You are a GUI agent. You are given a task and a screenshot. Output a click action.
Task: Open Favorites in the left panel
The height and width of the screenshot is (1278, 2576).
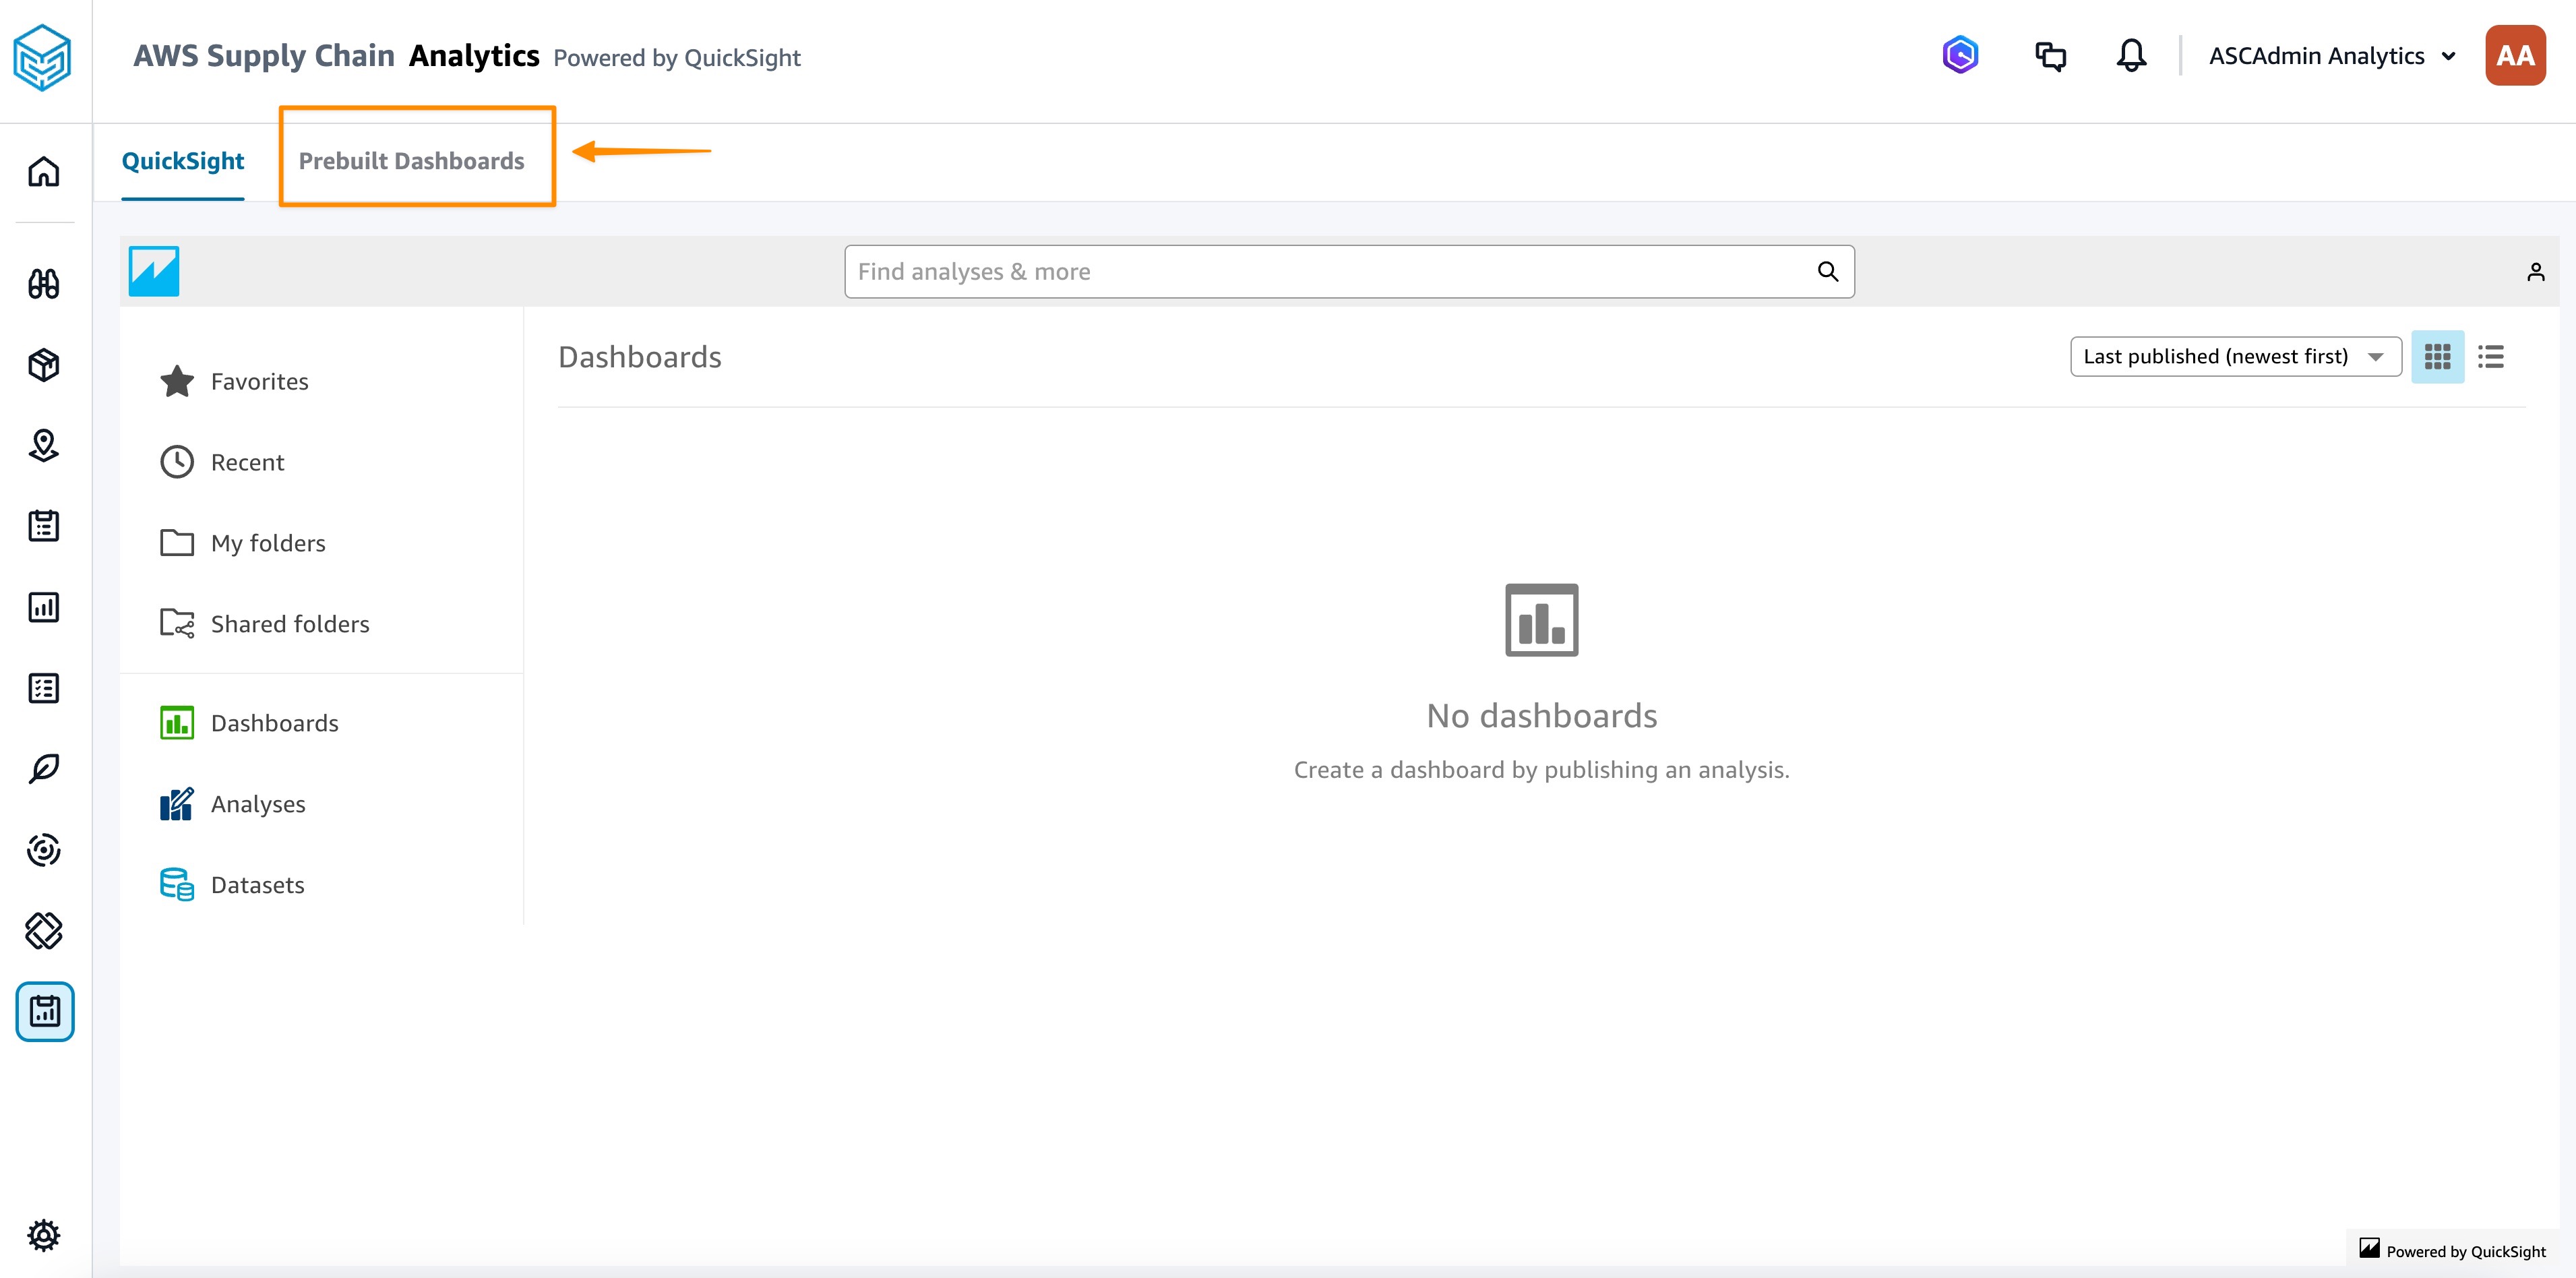coord(234,382)
